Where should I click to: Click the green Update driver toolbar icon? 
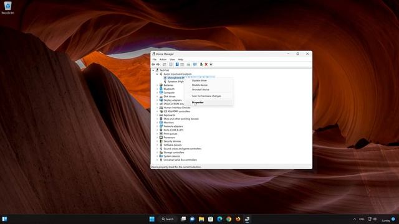point(201,65)
